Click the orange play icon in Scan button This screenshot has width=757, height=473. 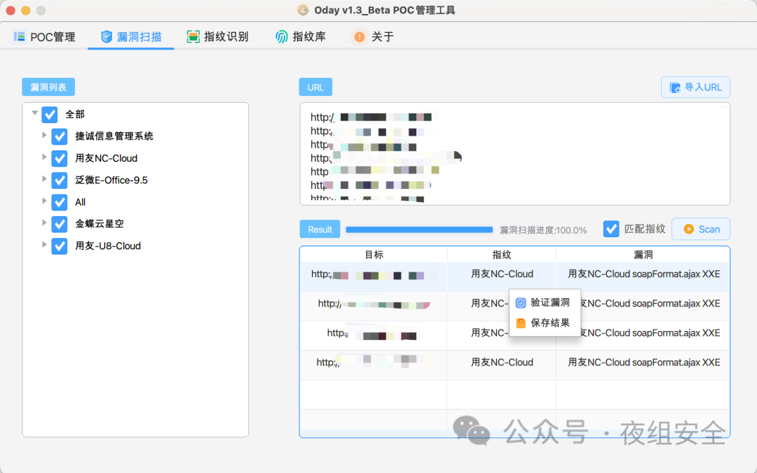tap(689, 230)
